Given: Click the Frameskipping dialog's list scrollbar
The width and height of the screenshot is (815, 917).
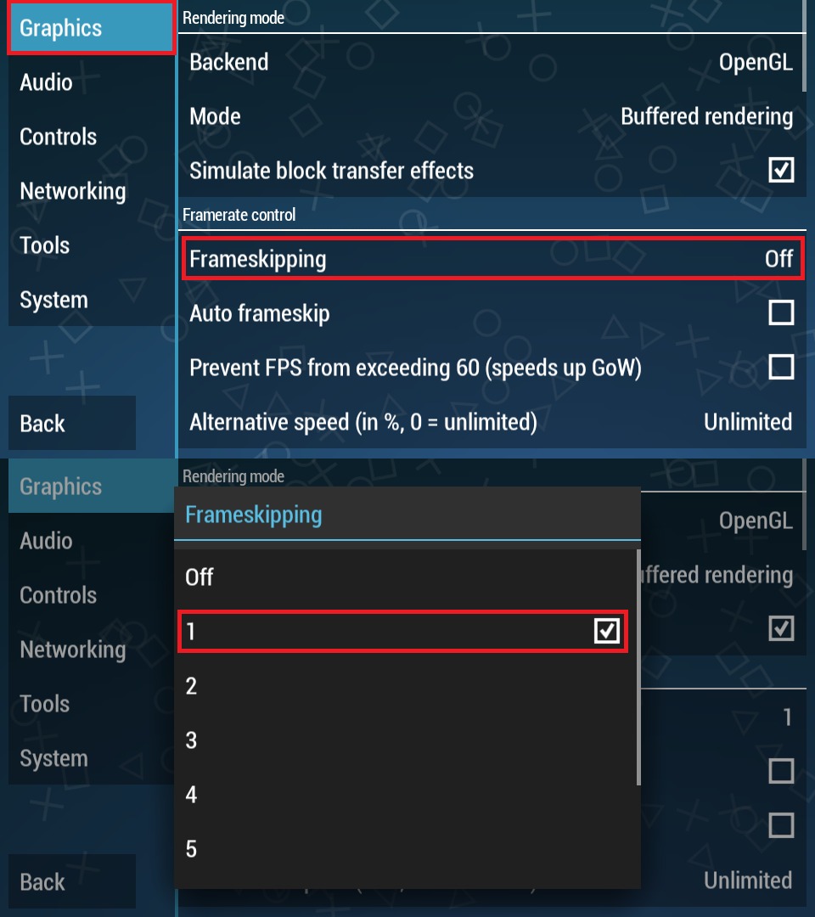Looking at the screenshot, I should tap(638, 667).
